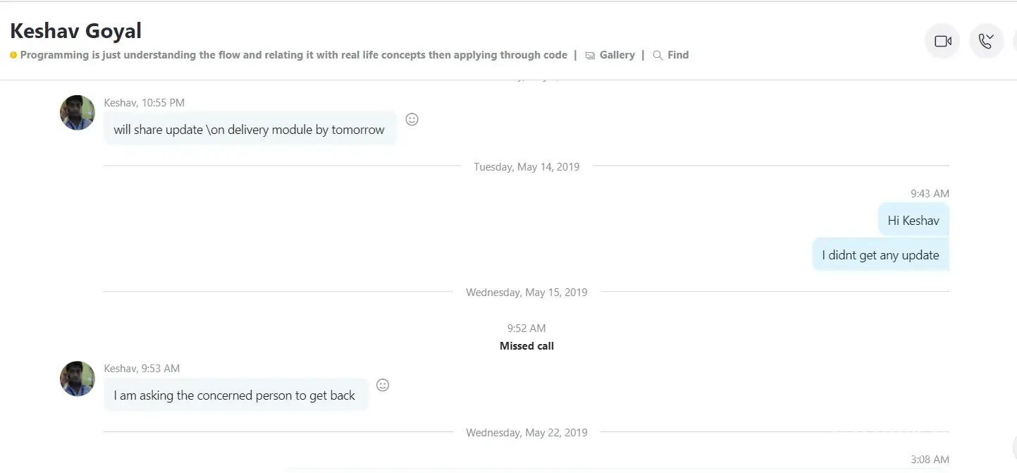This screenshot has width=1017, height=473.
Task: Start an audio call using the phone icon
Action: tap(986, 42)
